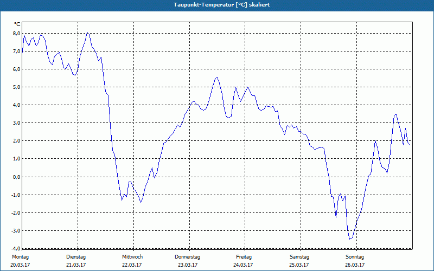Click the -3,0 y-axis value
Image resolution: width=434 pixels, height=271 pixels.
coord(16,230)
